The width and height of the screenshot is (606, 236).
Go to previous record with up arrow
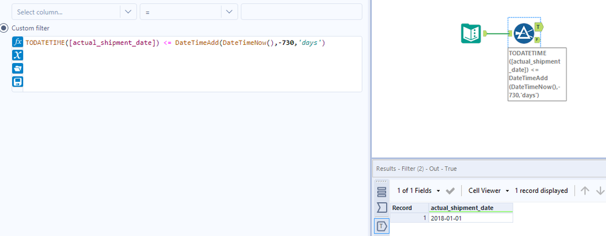(585, 190)
